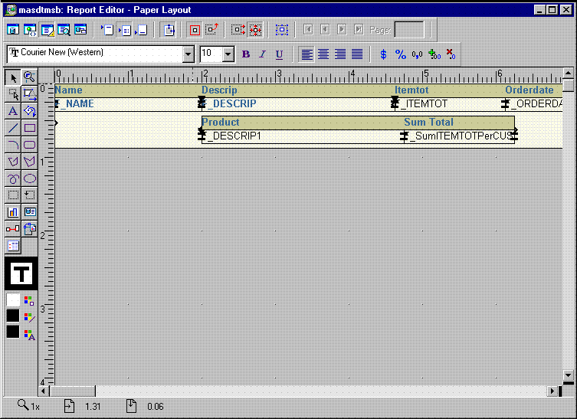Click the Page number field
This screenshot has width=577, height=419.
click(409, 29)
